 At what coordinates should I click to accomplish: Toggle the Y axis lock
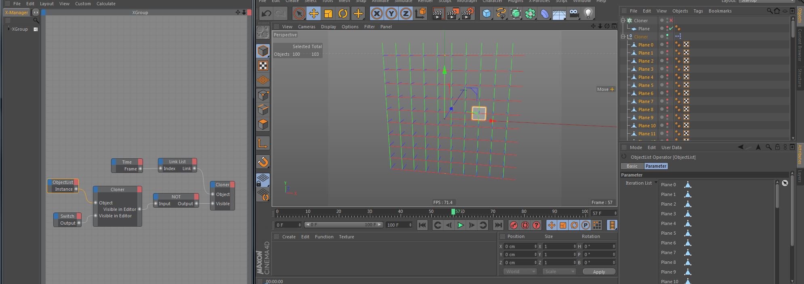click(391, 14)
